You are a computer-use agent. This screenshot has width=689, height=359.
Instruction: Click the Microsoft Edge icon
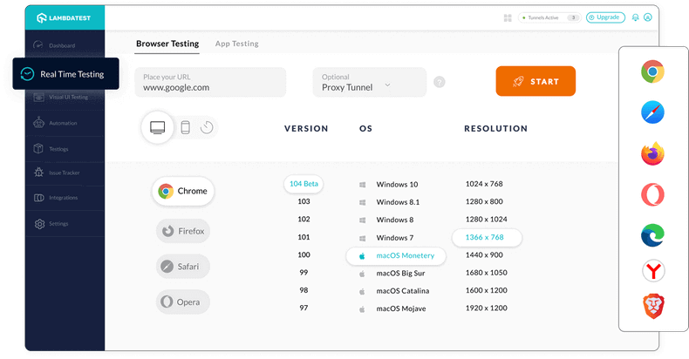pos(652,234)
